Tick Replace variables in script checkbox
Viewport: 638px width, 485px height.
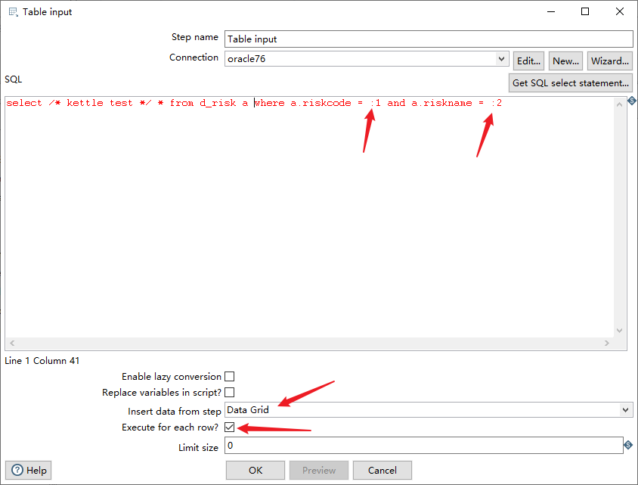point(230,392)
